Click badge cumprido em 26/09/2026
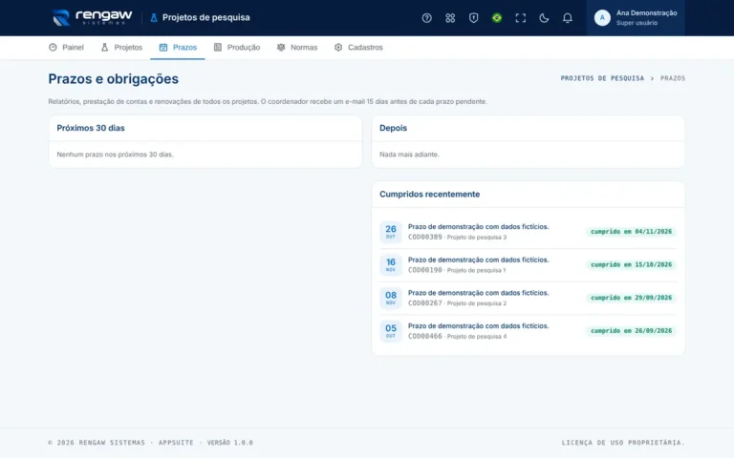This screenshot has height=458, width=734. pyautogui.click(x=631, y=331)
